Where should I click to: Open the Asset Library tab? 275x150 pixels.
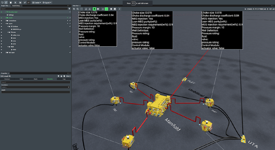[16, 6]
